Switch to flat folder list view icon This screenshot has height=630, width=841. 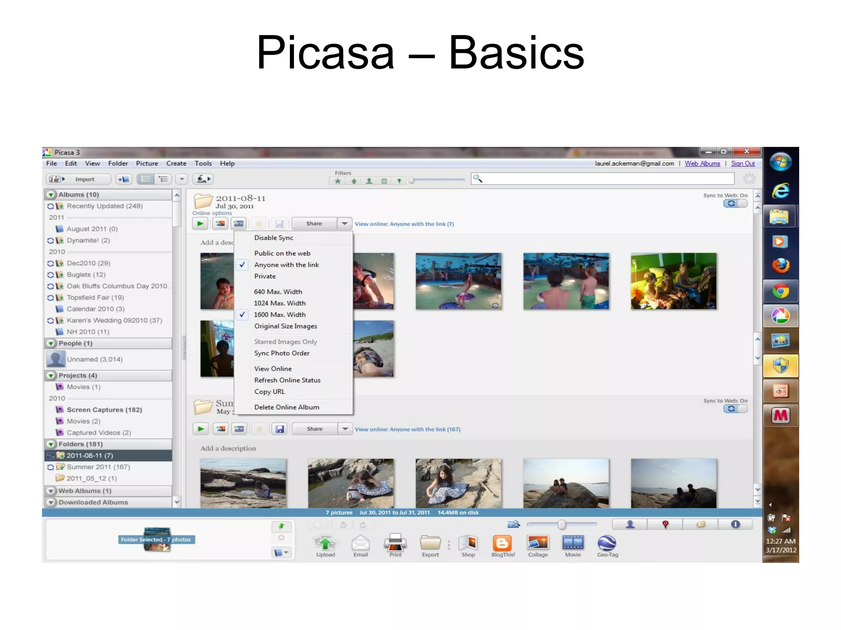(145, 179)
